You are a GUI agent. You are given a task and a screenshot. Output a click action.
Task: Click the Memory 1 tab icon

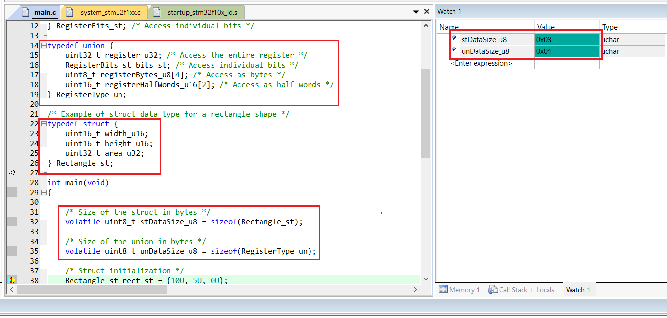click(x=443, y=290)
